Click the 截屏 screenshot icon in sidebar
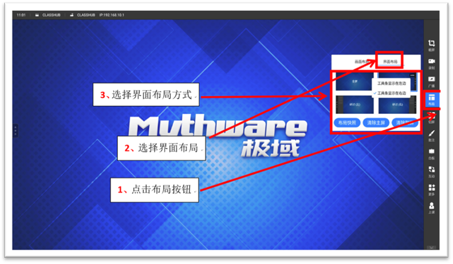Screen dimensions: 453x264 coord(431,45)
